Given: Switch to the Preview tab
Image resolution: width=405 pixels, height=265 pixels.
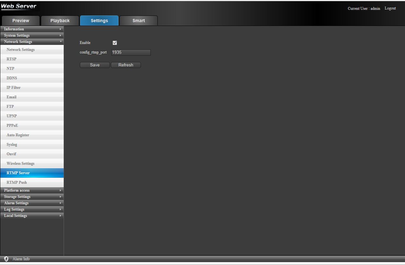Looking at the screenshot, I should point(21,21).
